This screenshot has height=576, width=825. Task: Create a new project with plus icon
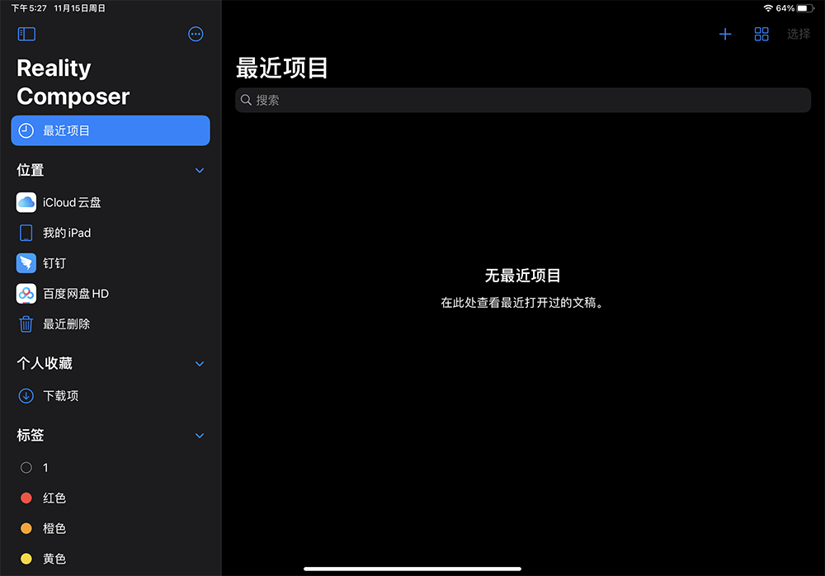pos(725,34)
